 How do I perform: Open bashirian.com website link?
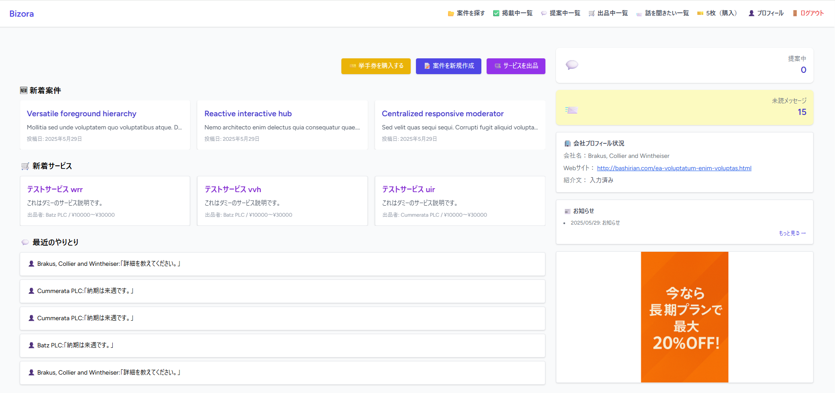pyautogui.click(x=674, y=168)
